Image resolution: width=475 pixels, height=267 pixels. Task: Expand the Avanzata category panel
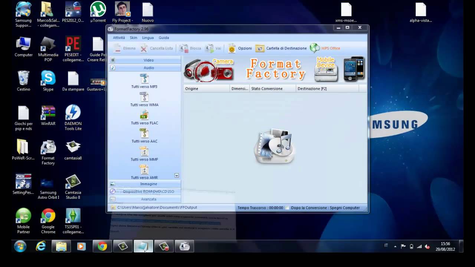145,199
